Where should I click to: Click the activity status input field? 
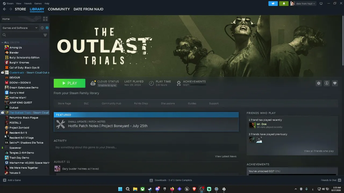[146, 147]
